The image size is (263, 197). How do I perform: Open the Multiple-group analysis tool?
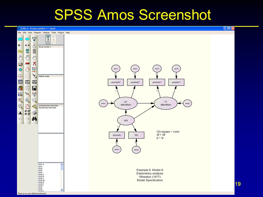click(x=27, y=112)
